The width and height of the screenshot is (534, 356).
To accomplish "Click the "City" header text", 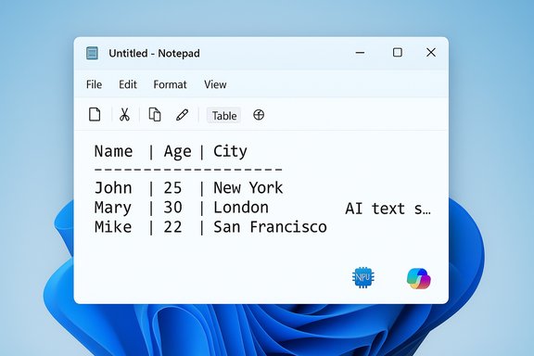I will (230, 152).
